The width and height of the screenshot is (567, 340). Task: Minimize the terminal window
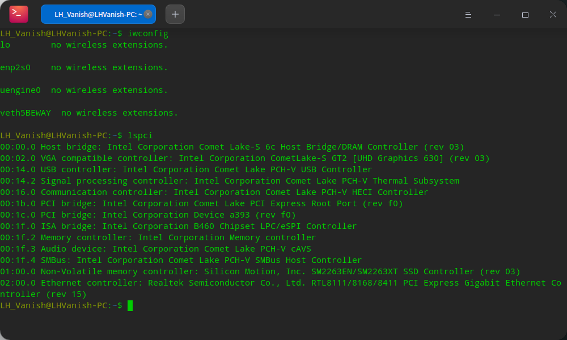pos(497,14)
